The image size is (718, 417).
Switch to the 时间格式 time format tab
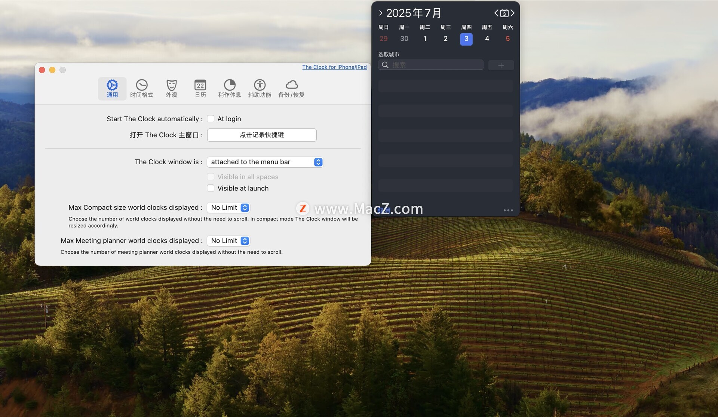[x=142, y=89]
